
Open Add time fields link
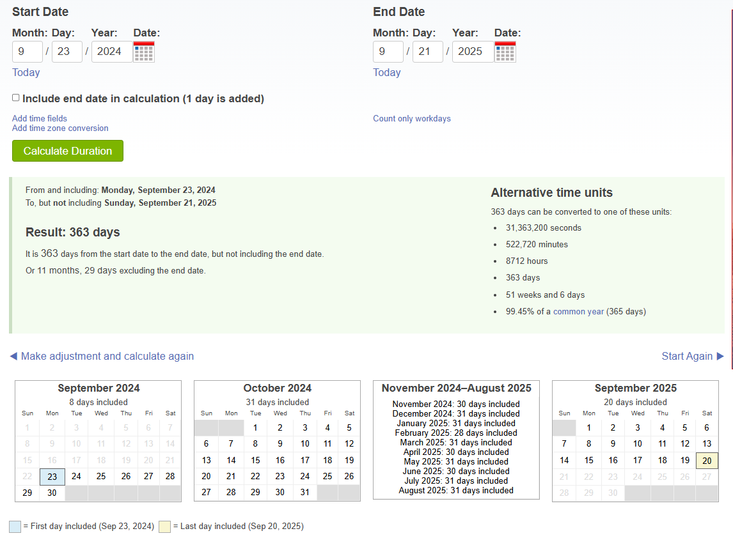(40, 119)
